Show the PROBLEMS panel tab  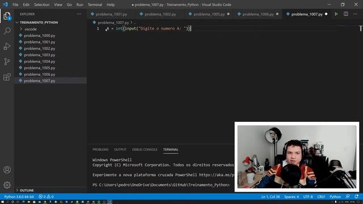coord(100,150)
